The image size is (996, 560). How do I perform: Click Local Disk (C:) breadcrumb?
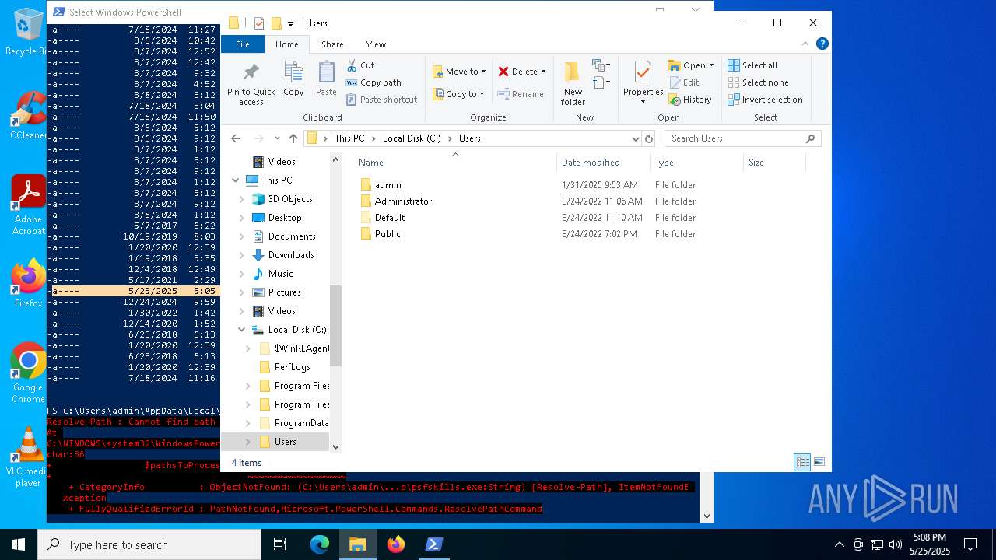412,138
